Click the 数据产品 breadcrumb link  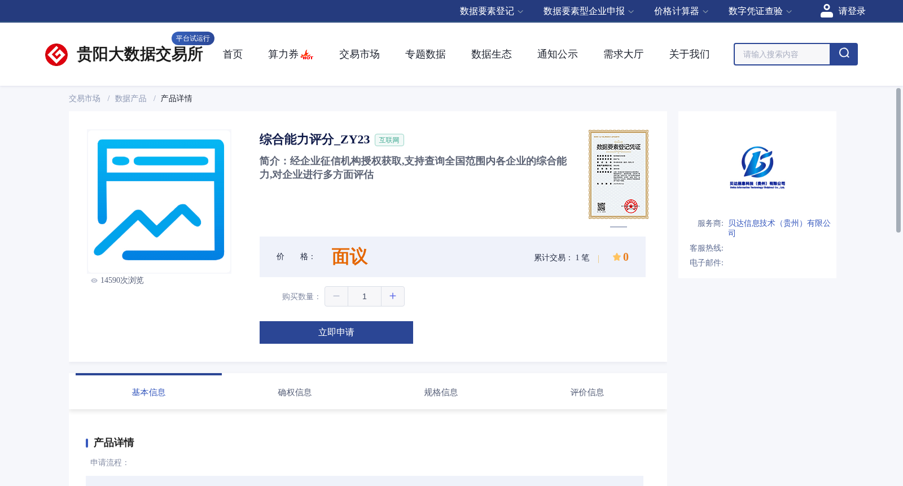(131, 99)
